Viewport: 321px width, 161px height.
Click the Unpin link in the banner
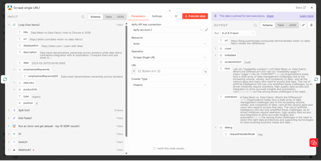270,16
